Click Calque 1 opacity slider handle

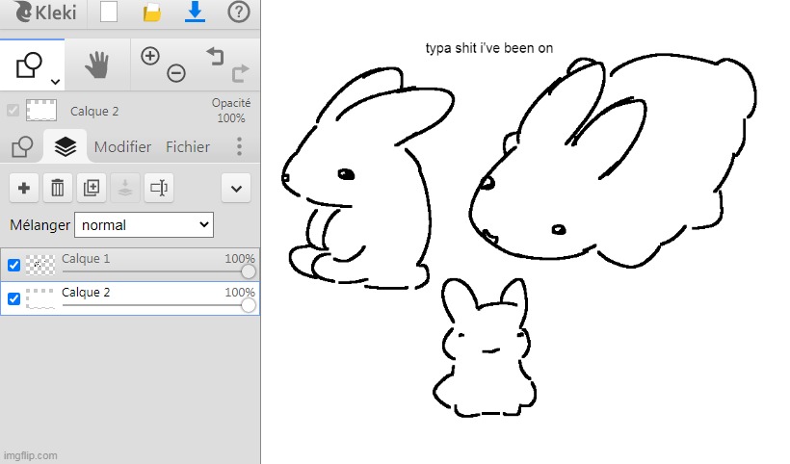tap(248, 271)
